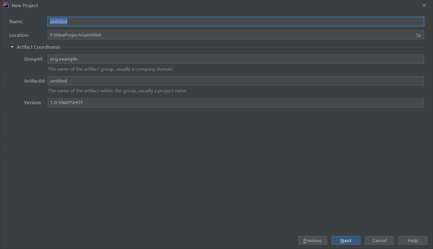Click the 'New Project' window title text

tap(25, 6)
